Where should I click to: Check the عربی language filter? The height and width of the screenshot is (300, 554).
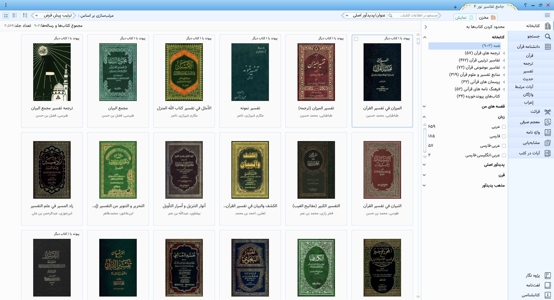tap(504, 127)
